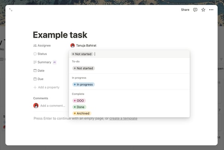Viewport: 224px width, 150px height.
Task: Click the Add a comment field
Action: [x=53, y=106]
